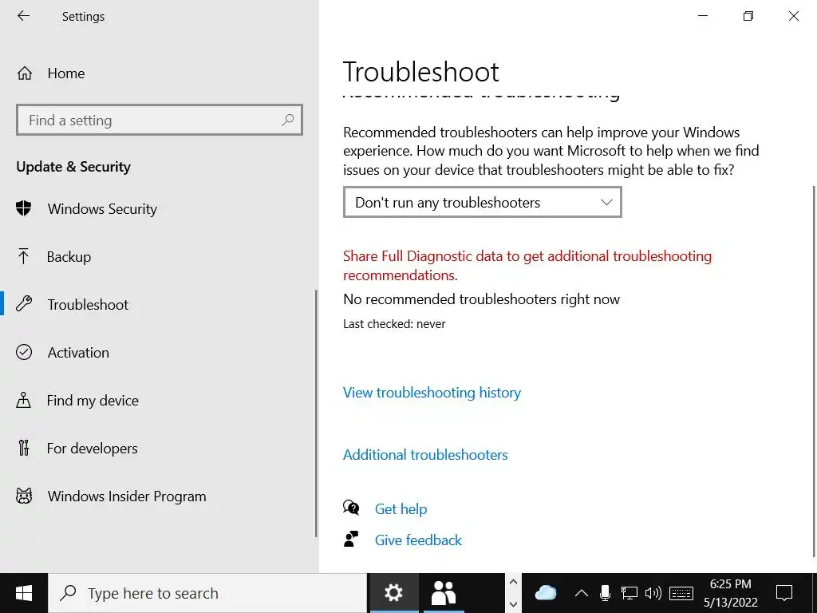
Task: Click the Home house icon
Action: tap(25, 73)
